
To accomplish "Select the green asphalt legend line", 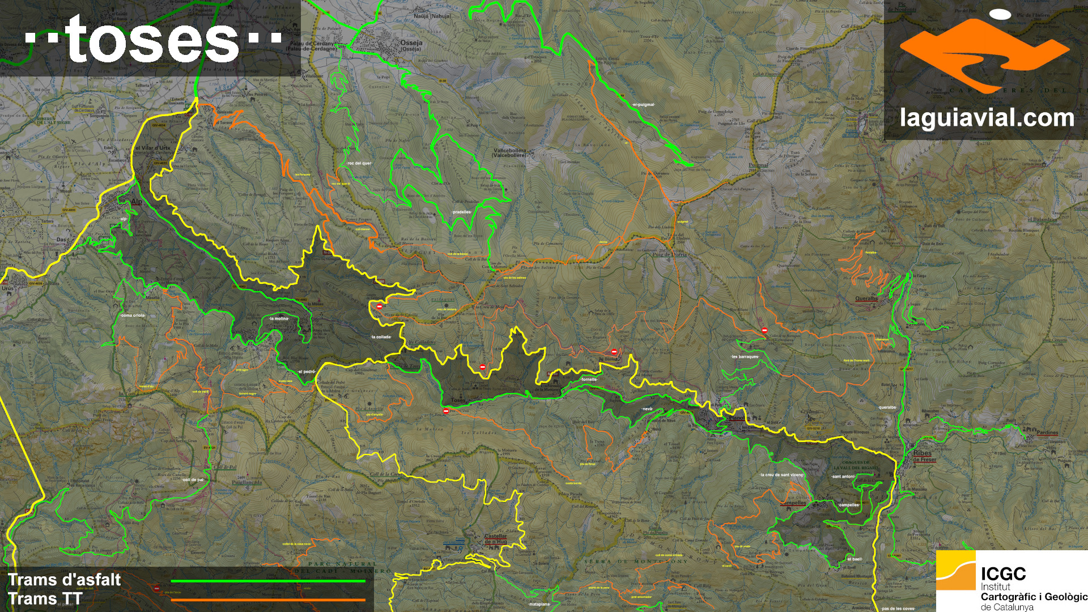I will 267,581.
